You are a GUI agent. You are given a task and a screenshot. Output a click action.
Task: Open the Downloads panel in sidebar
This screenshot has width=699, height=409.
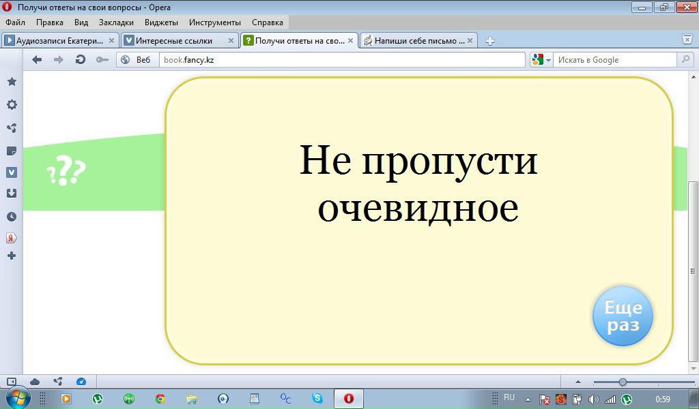click(12, 193)
